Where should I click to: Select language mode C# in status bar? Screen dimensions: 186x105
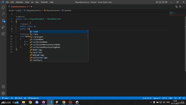coord(176,98)
